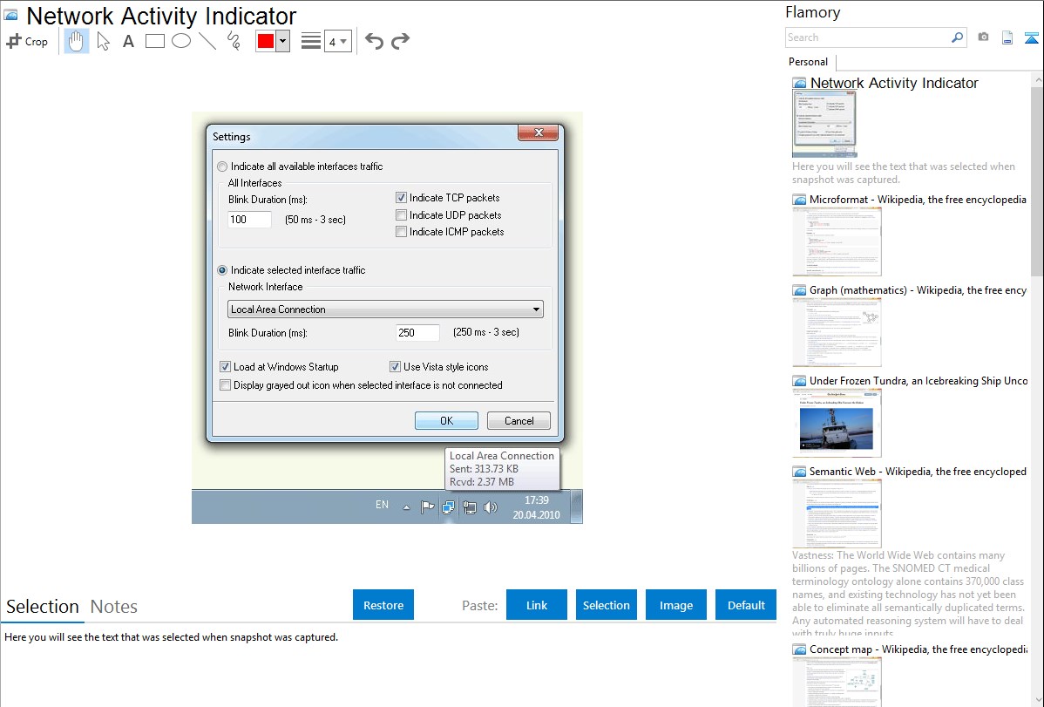Open the 'Local Area Connection' interface dropdown
The height and width of the screenshot is (707, 1044).
(x=385, y=309)
